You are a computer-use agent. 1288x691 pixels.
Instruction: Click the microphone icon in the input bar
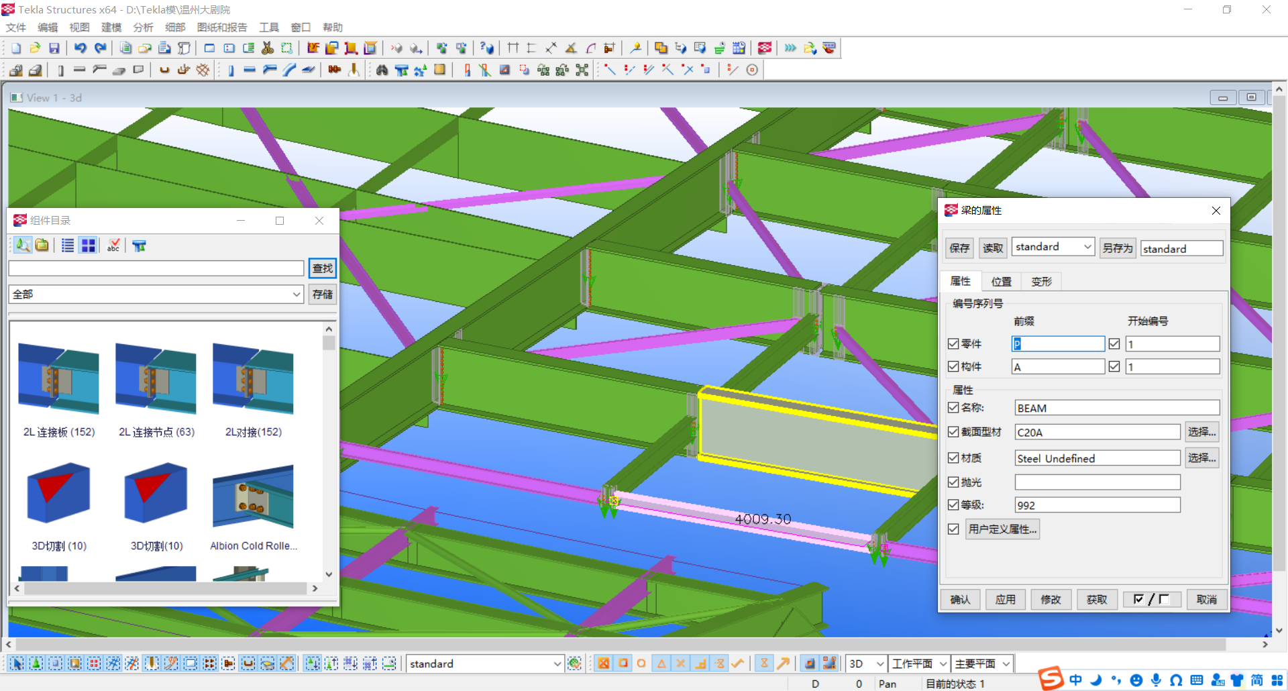point(1156,680)
